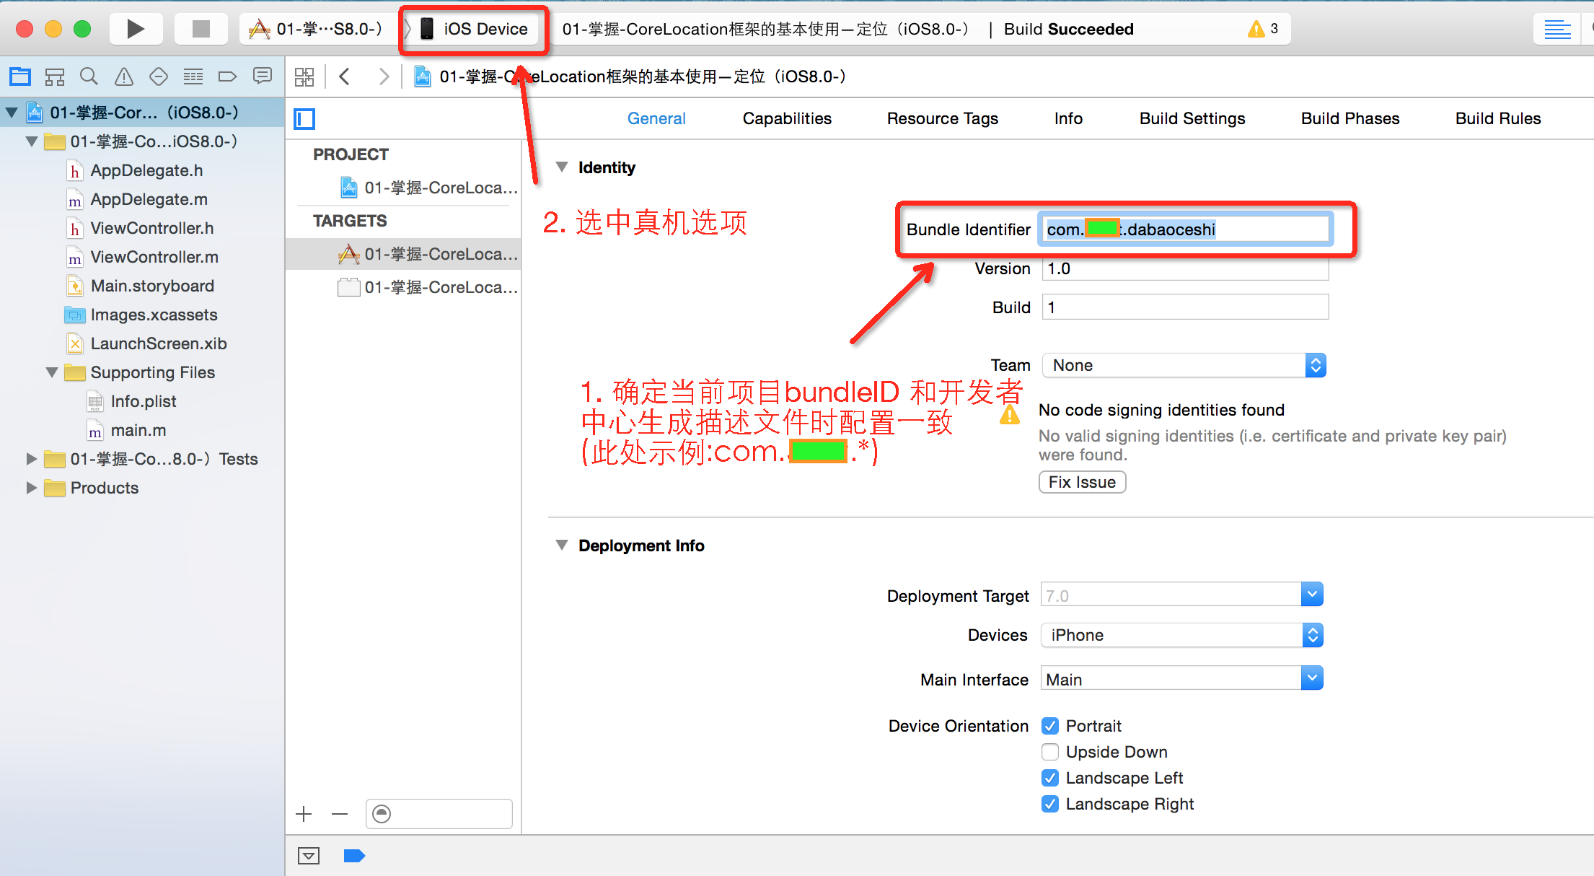Collapse the Deployment Info section

(562, 545)
